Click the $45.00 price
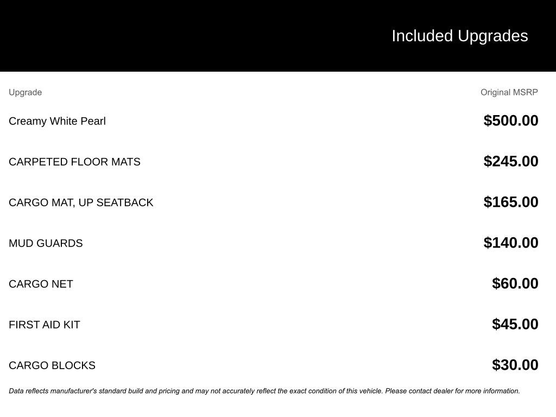This screenshot has height=417, width=556. pos(515,324)
